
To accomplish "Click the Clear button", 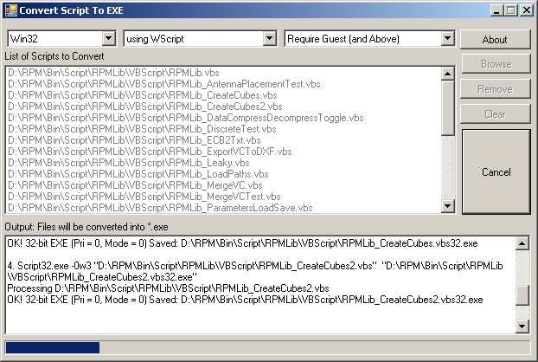I will (x=495, y=114).
